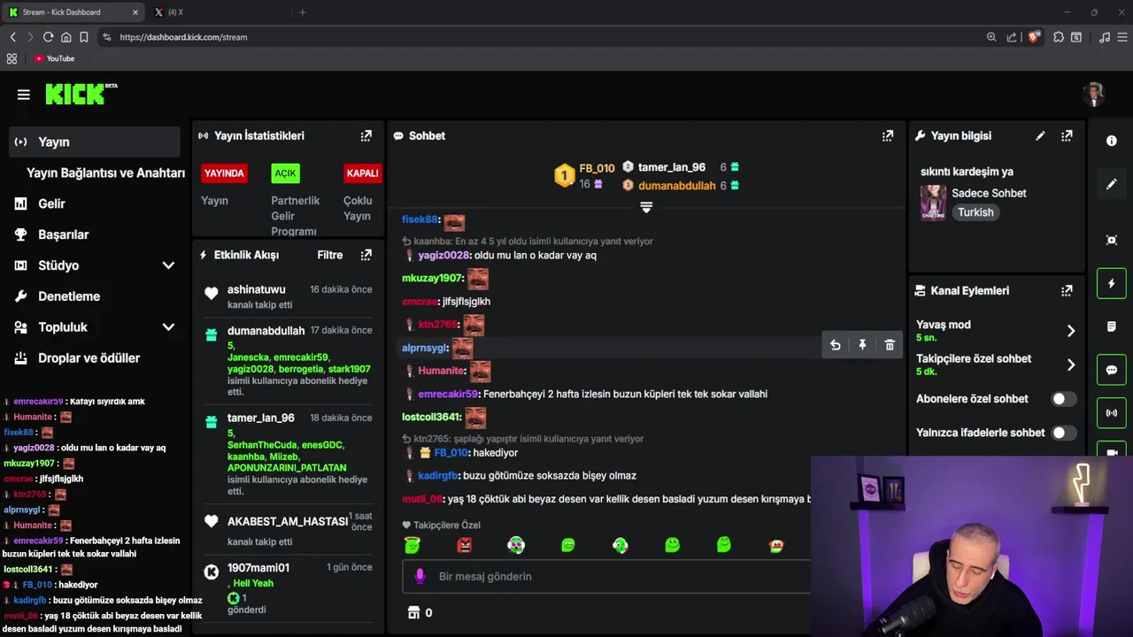Click the browser media music note icon
1133x637 pixels.
pos(1104,37)
